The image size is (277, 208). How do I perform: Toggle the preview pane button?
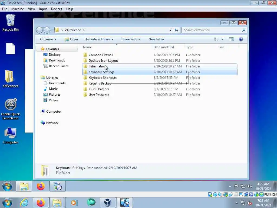231,39
